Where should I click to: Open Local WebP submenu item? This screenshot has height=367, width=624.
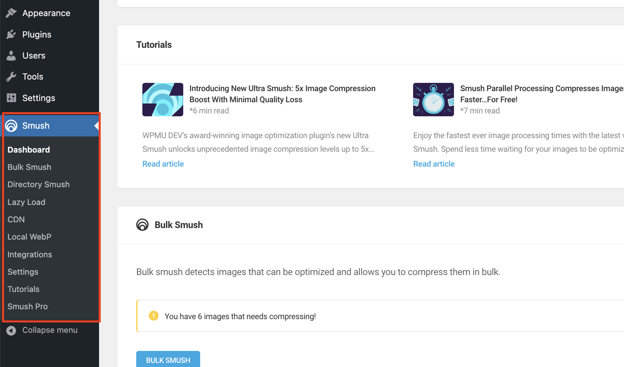pyautogui.click(x=29, y=237)
